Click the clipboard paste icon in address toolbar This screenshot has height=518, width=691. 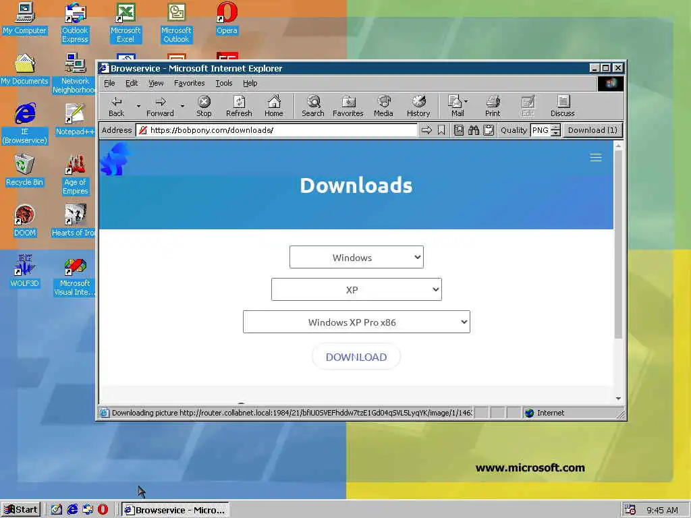(x=489, y=130)
